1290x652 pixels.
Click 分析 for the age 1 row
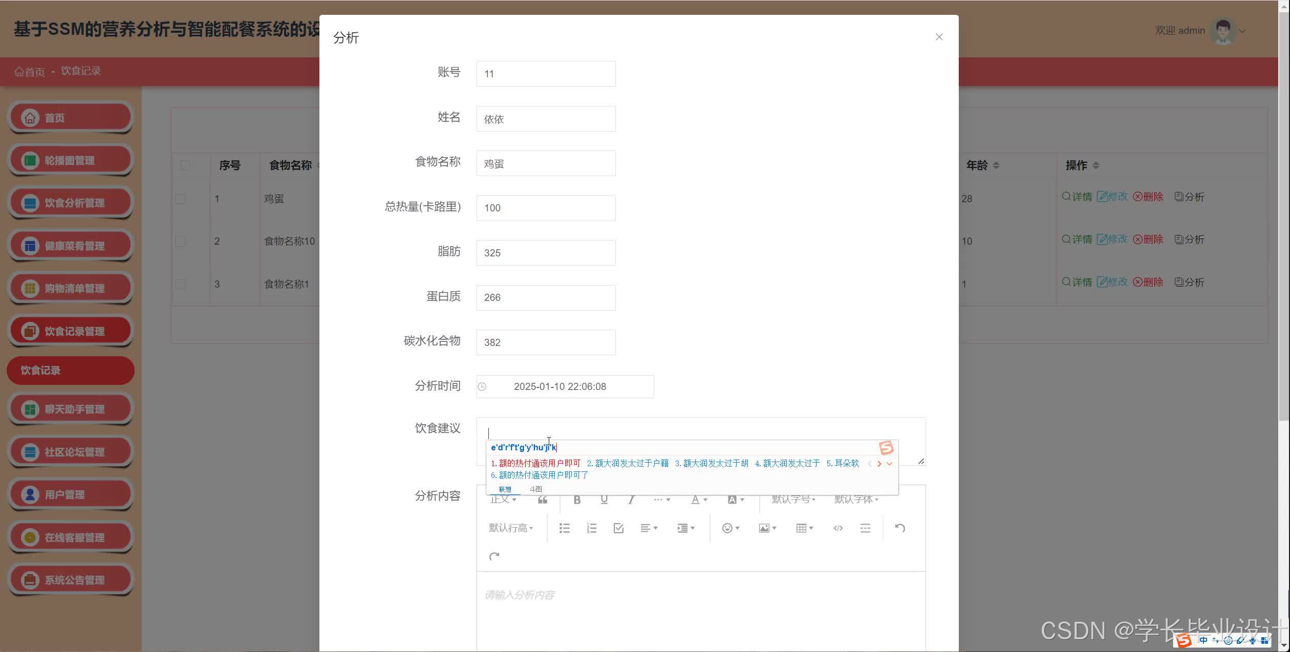click(x=1189, y=282)
